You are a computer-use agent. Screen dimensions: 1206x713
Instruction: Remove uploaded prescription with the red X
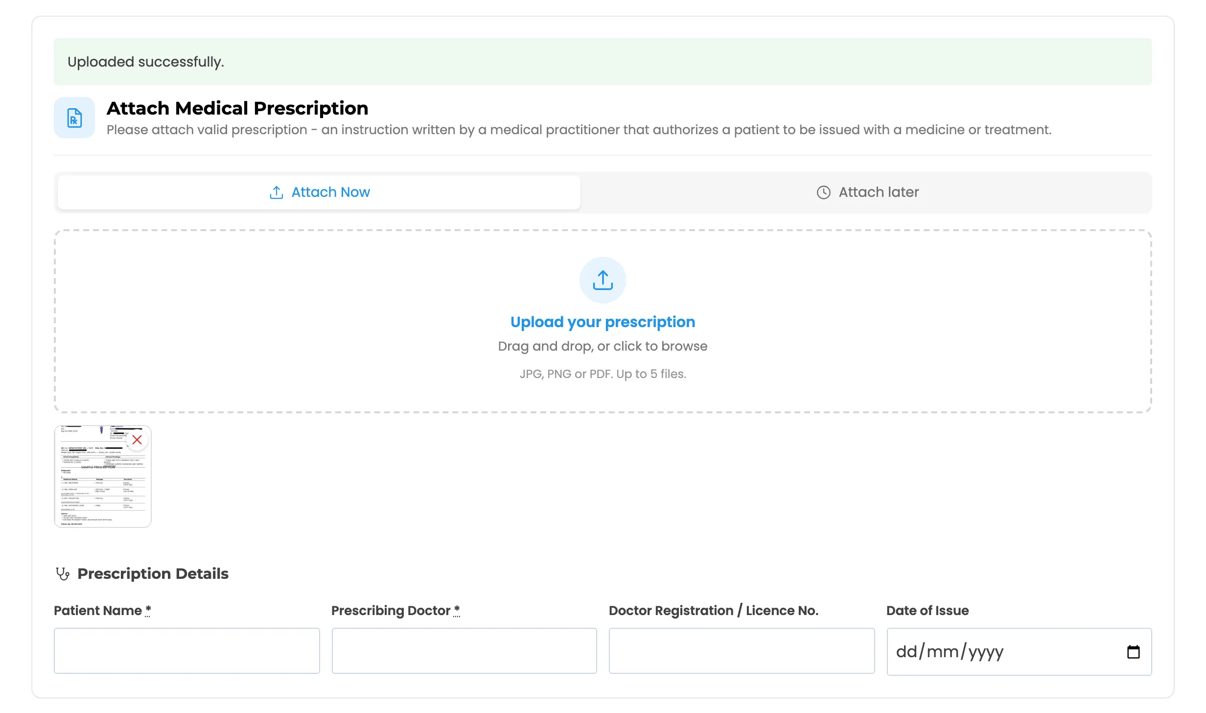tap(137, 440)
